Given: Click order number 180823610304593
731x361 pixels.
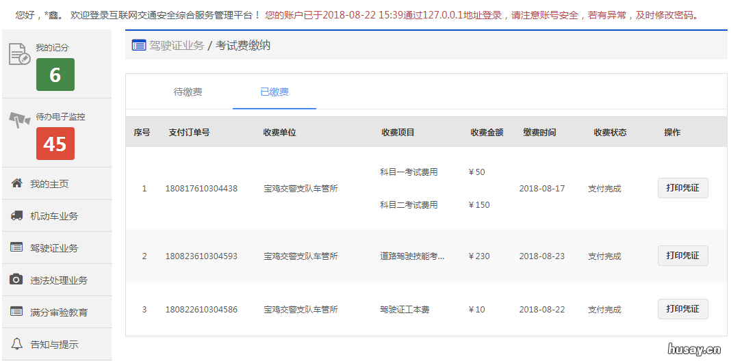Looking at the screenshot, I should click(201, 256).
